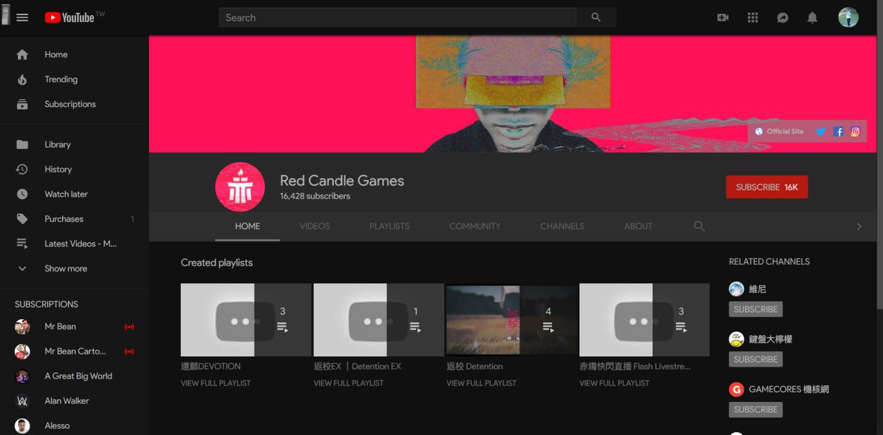Subscribe to the 維尼 channel
Image resolution: width=883 pixels, height=435 pixels.
tap(755, 310)
